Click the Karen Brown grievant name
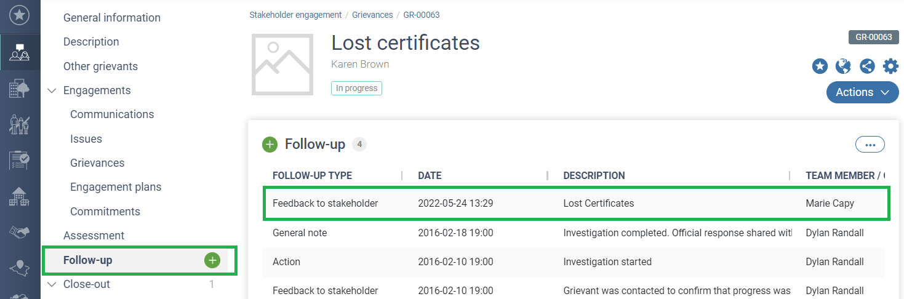904x299 pixels. click(x=360, y=65)
